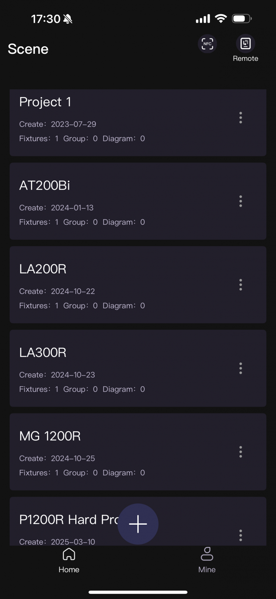
Task: Tap the battery status icon
Action: pos(242,19)
